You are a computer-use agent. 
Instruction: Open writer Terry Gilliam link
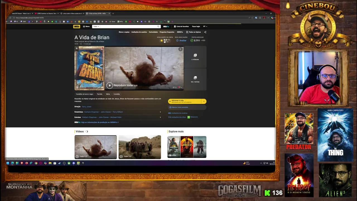point(118,112)
